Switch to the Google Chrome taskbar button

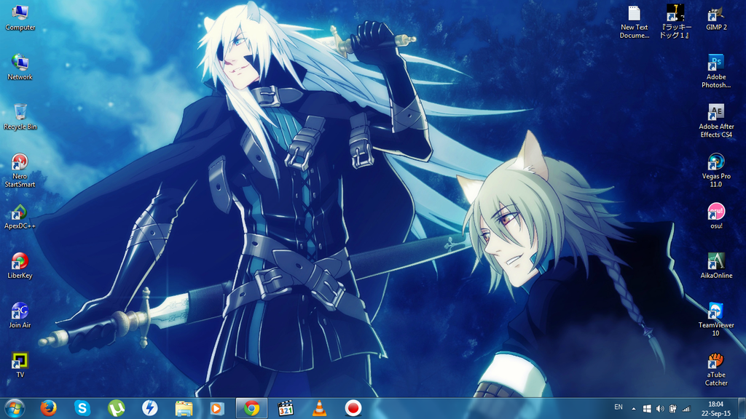251,408
